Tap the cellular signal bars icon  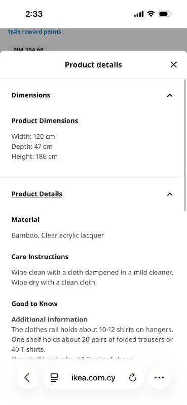(x=139, y=14)
